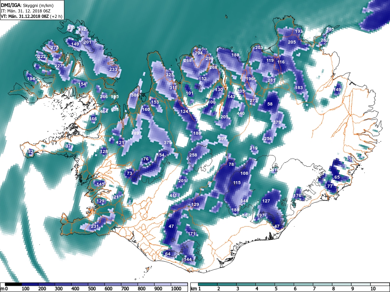Click the visibility value 789
The image size is (390, 292).
tap(135, 133)
